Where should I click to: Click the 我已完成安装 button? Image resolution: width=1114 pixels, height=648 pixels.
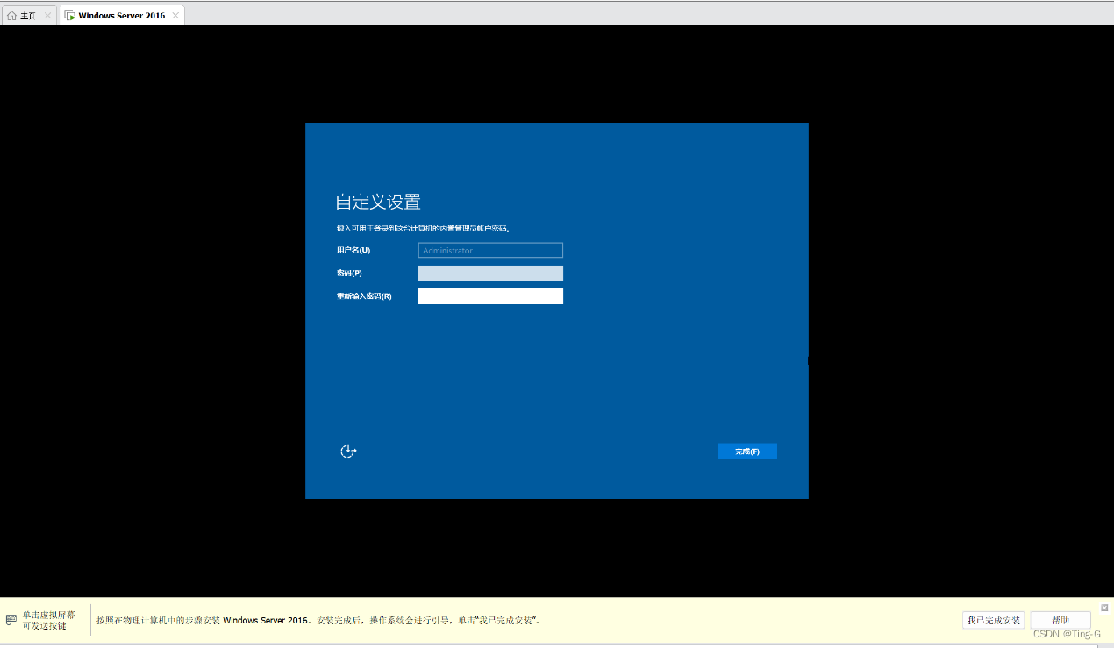pos(994,620)
